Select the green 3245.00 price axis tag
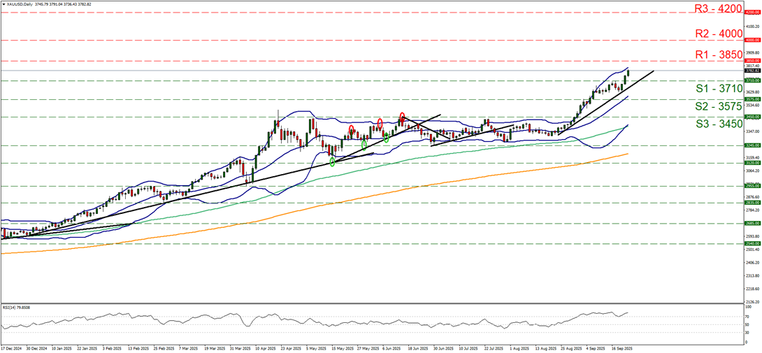This screenshot has height=353, width=762. [752, 145]
